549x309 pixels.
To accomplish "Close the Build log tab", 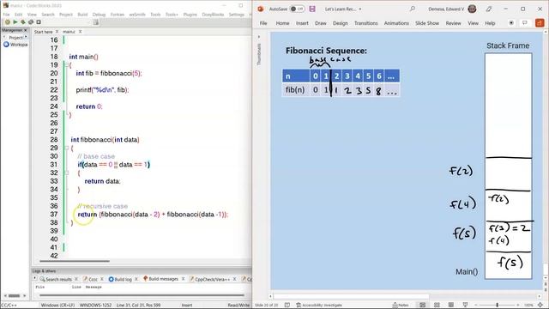I will 136,279.
